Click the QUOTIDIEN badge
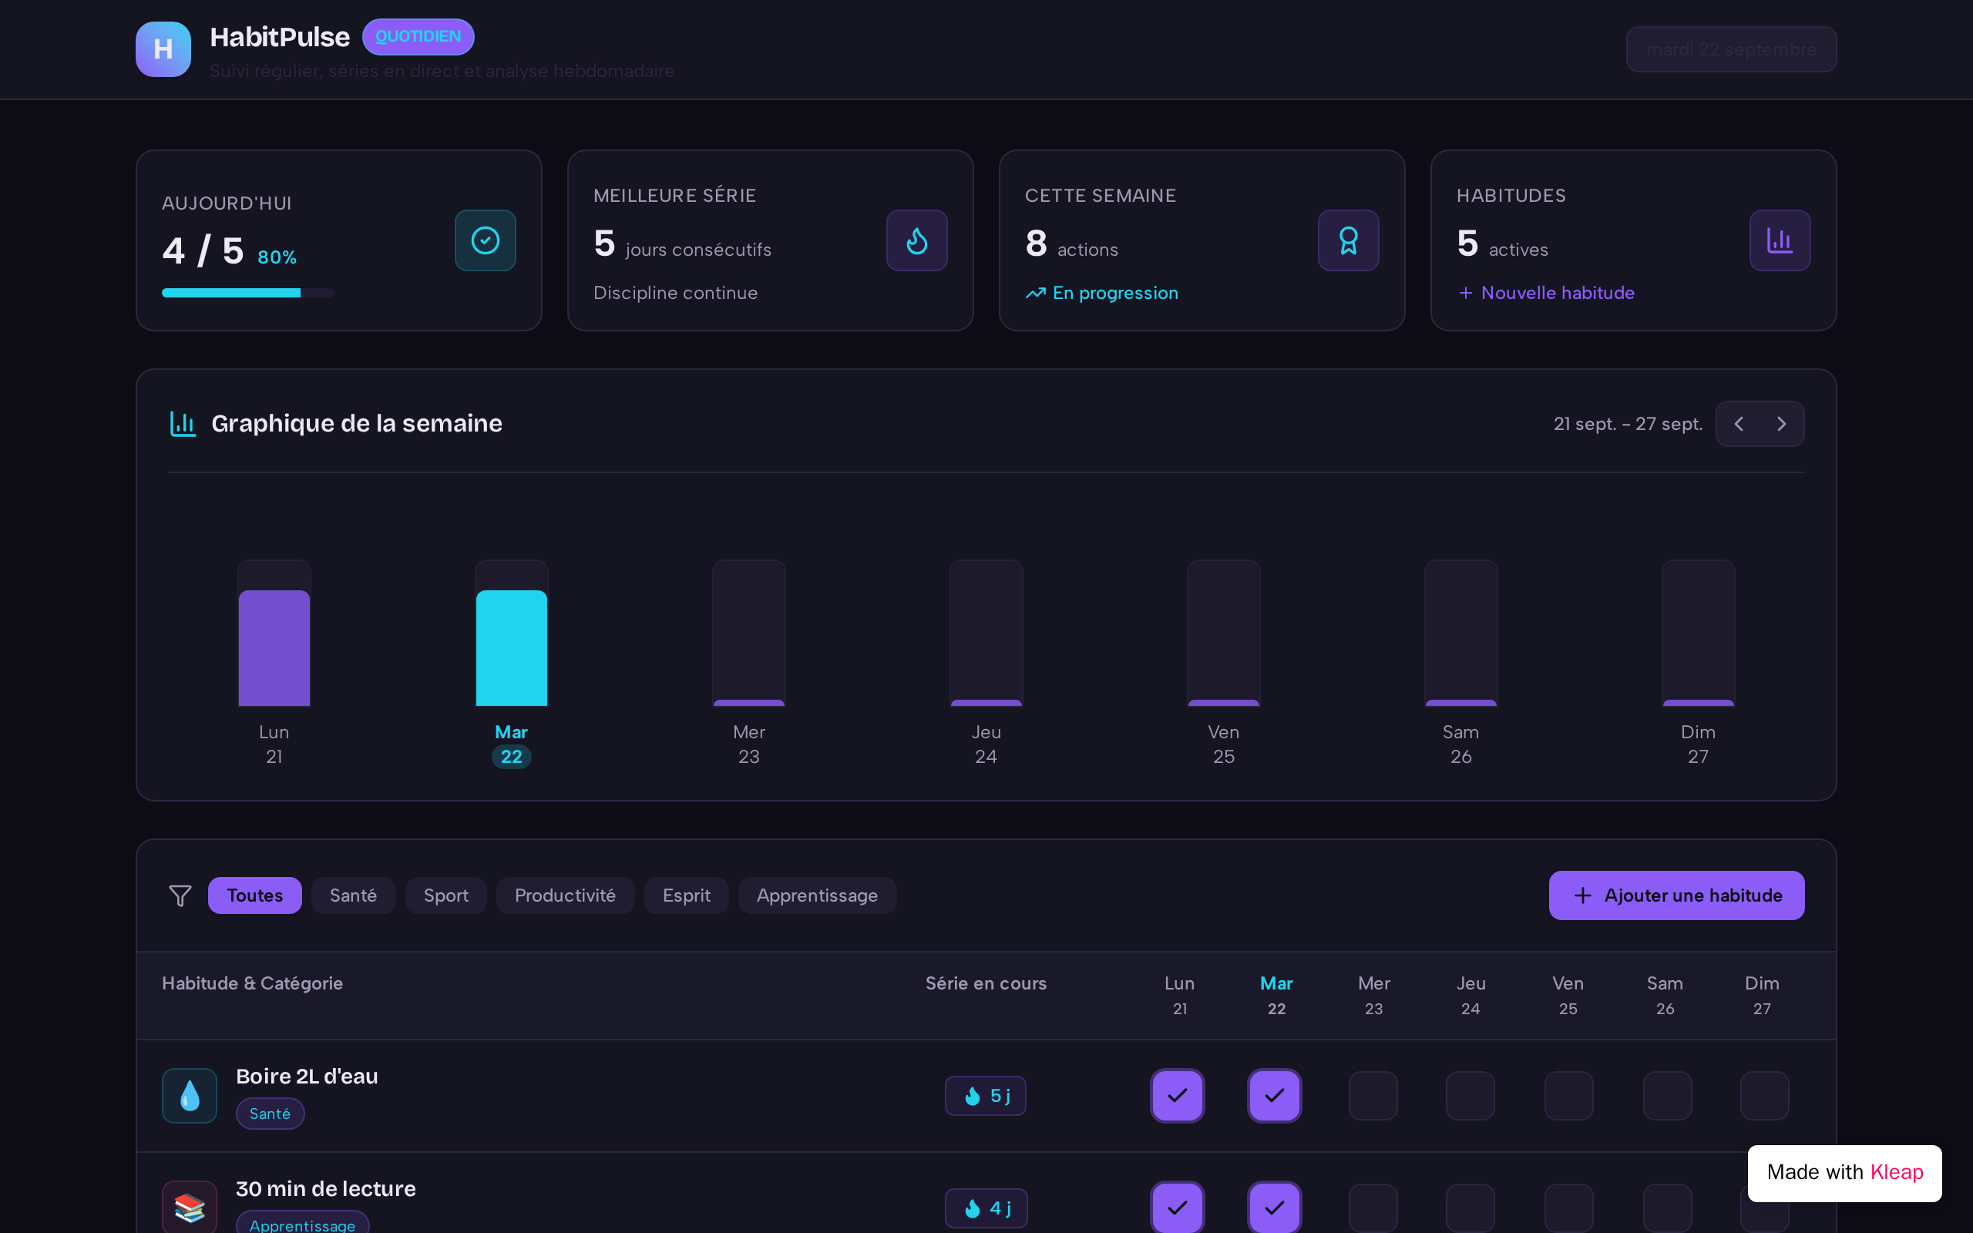This screenshot has width=1973, height=1233. 418,37
